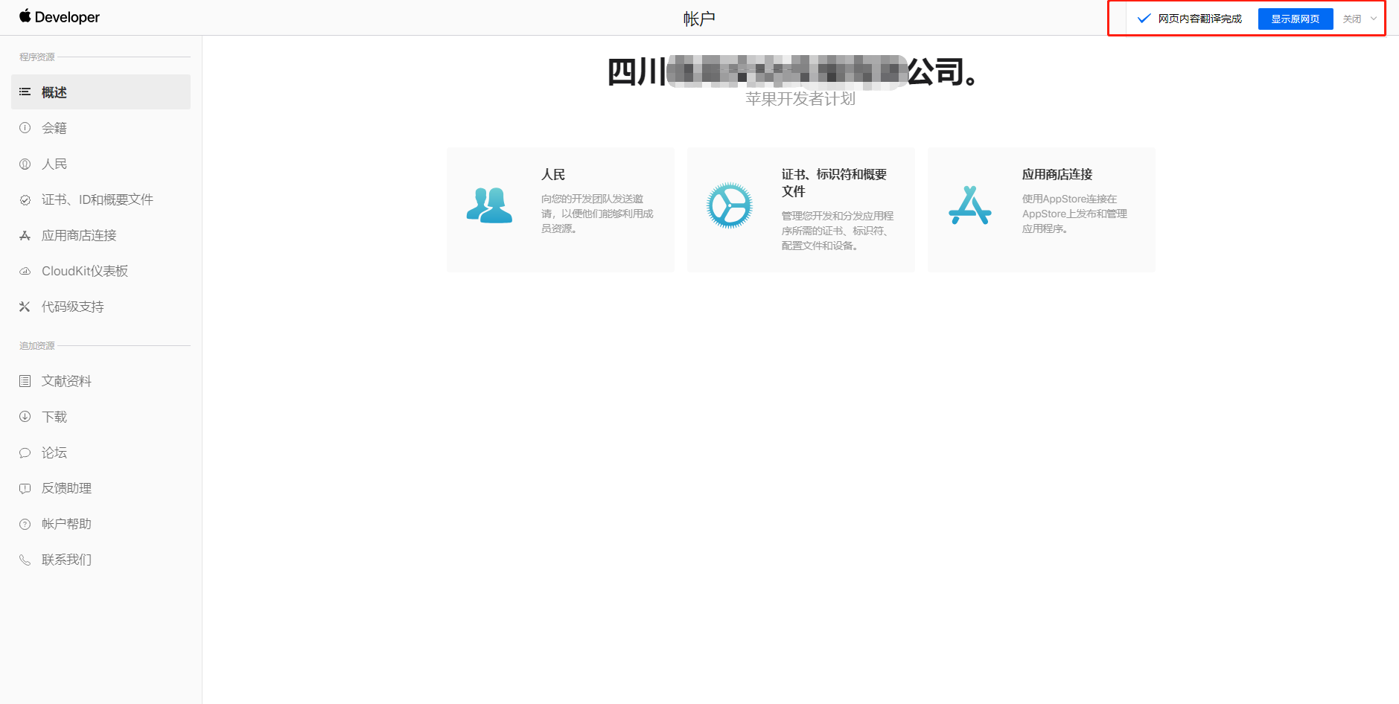Click the 程序资源 section header
1399x704 pixels.
pos(37,57)
